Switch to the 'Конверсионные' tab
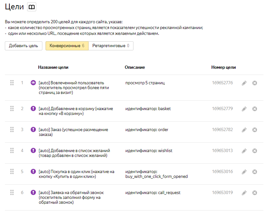The height and width of the screenshot is (216, 276). 67,46
